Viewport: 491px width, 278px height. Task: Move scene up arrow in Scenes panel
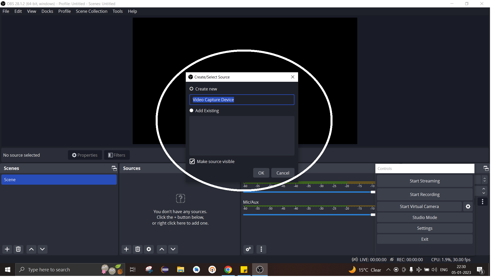31,249
